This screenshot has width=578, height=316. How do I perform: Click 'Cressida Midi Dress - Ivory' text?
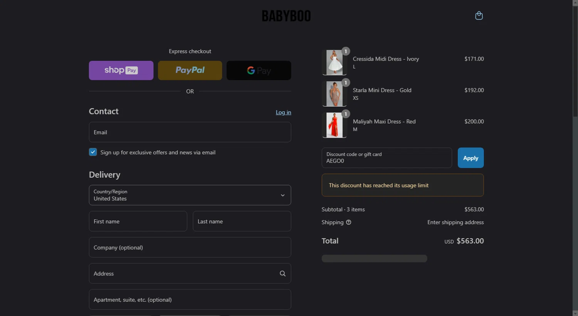click(x=386, y=59)
